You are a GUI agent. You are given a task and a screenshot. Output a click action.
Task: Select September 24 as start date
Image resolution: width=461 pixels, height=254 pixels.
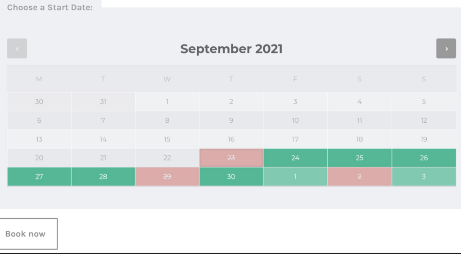tap(295, 158)
